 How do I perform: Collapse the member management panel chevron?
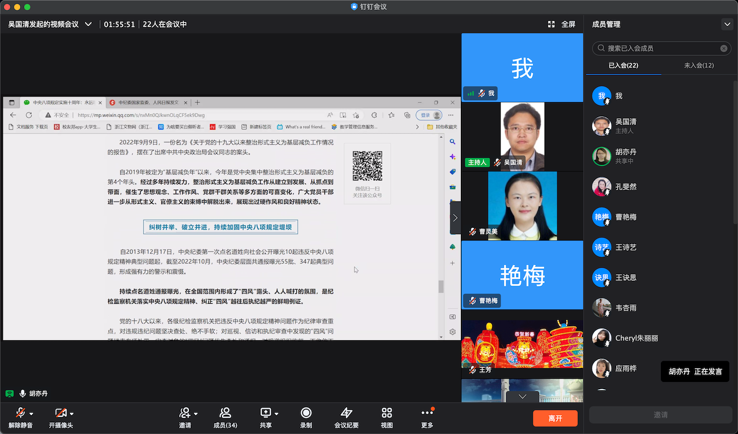pyautogui.click(x=727, y=24)
